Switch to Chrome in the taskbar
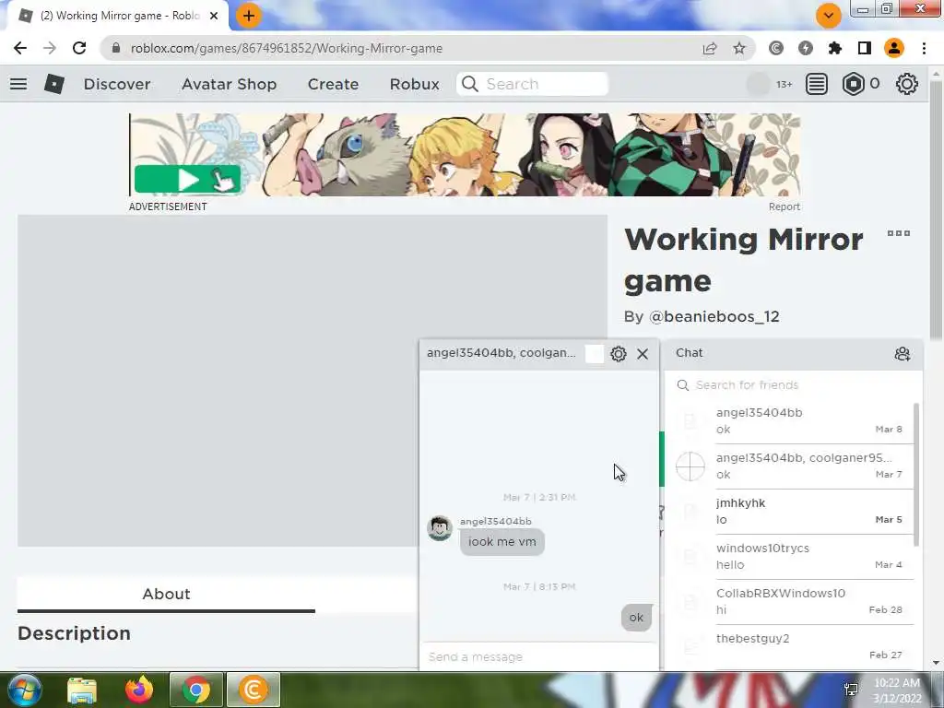 click(x=196, y=690)
